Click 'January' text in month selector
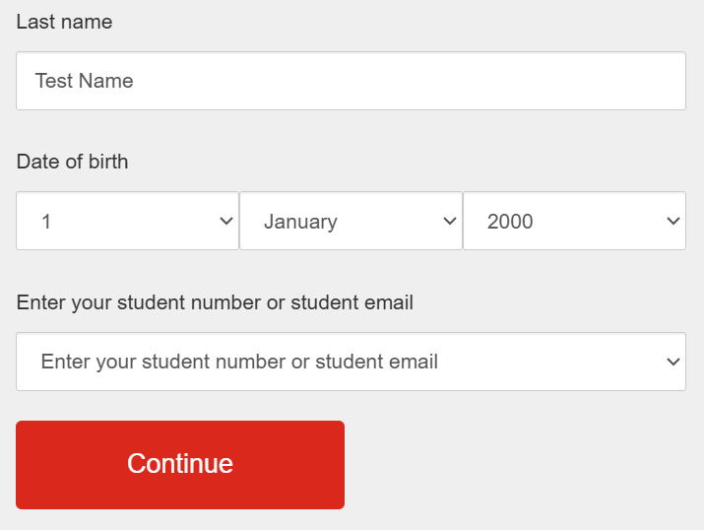The width and height of the screenshot is (704, 530). [x=300, y=222]
